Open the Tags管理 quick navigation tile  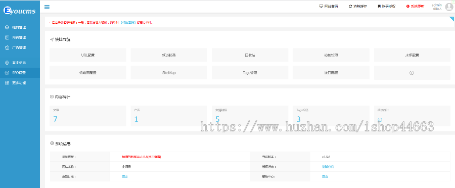click(x=250, y=73)
